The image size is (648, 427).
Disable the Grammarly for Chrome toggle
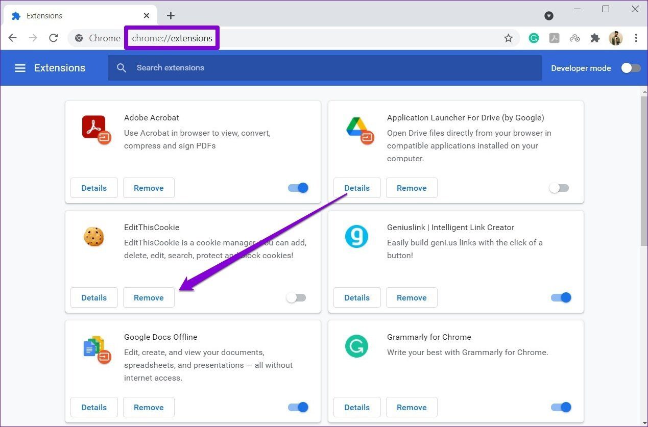pyautogui.click(x=561, y=407)
